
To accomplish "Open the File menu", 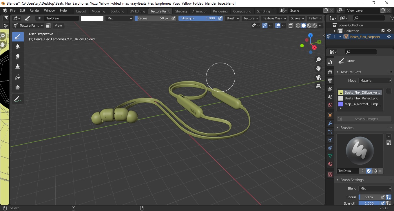I will (13, 10).
